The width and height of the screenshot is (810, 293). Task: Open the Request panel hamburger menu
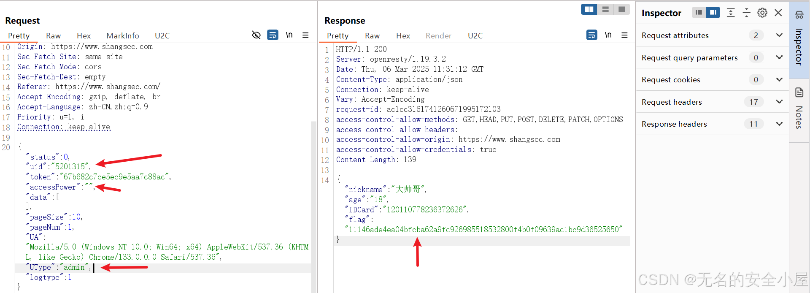click(305, 35)
